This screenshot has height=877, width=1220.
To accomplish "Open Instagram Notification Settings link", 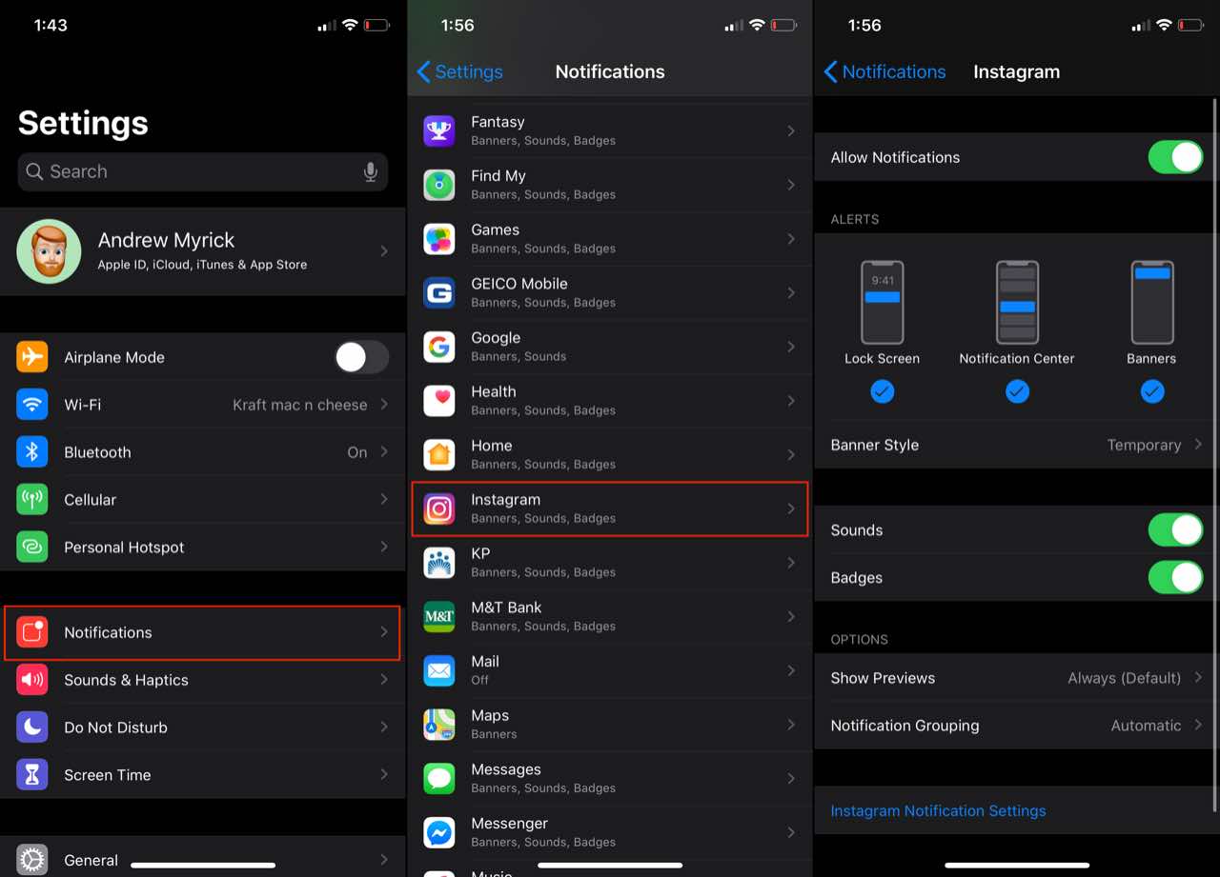I will (938, 810).
